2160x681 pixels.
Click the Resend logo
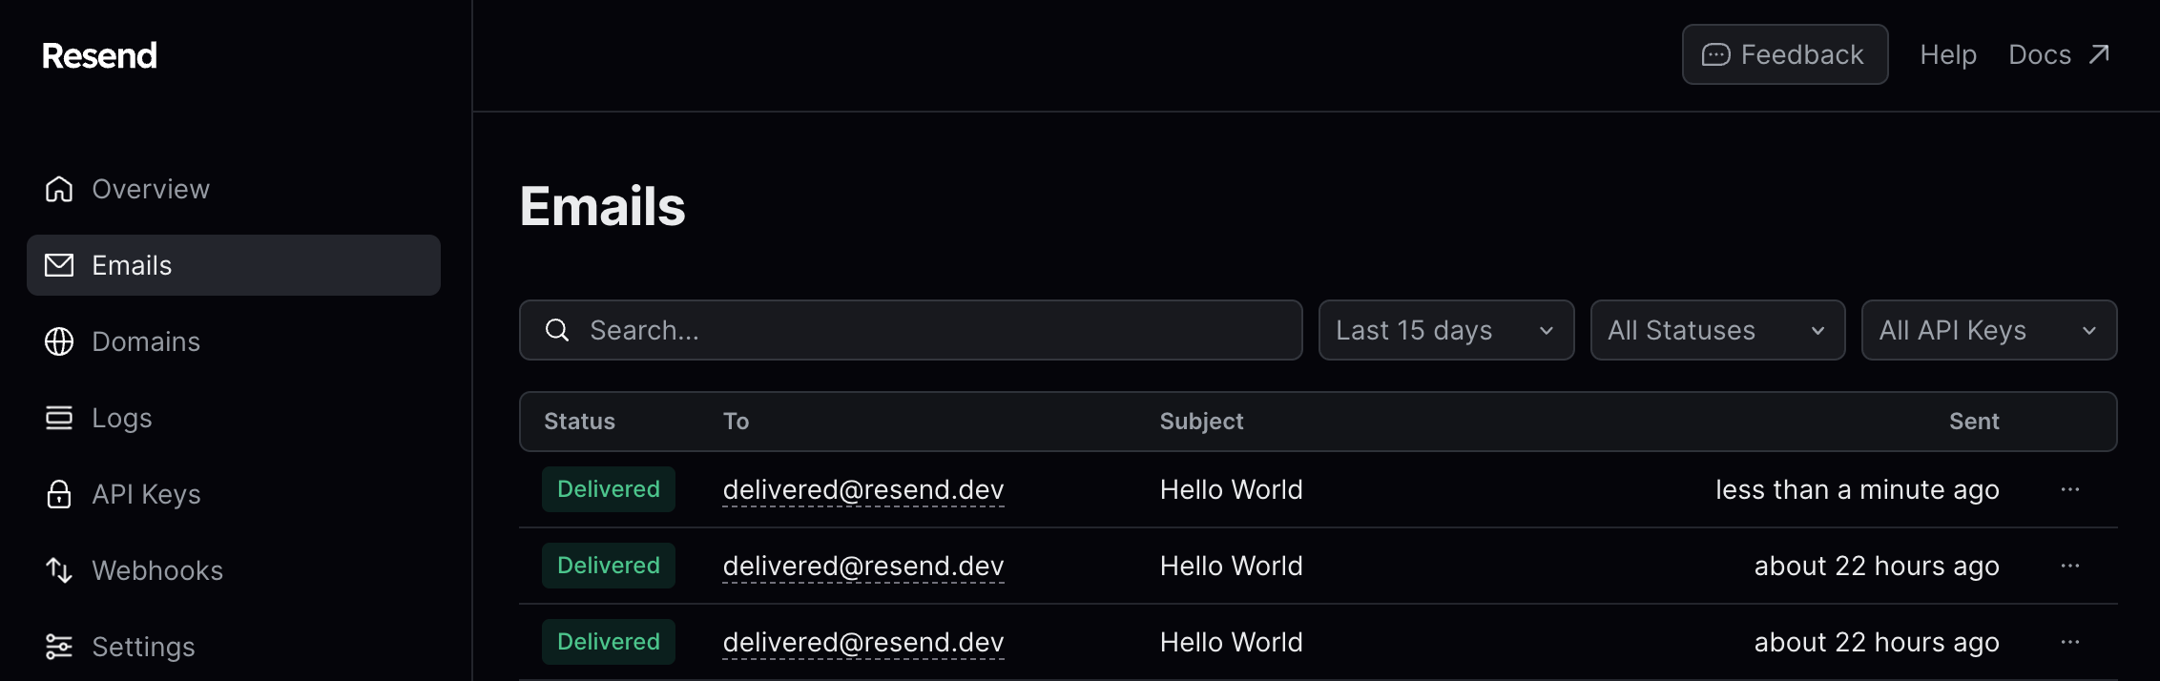click(99, 55)
